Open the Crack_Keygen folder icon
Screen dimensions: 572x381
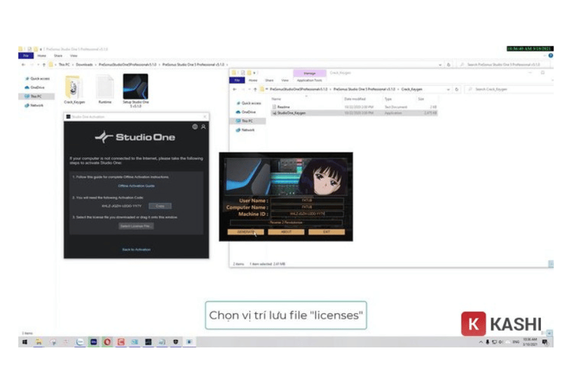73,87
